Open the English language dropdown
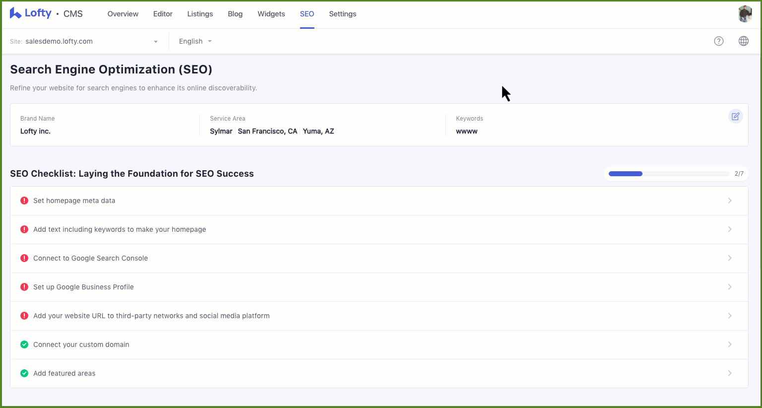This screenshot has width=762, height=408. (x=195, y=41)
